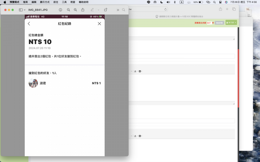260x162 pixels.
Task: Click the Inspector info icon in Preview
Action: [x=60, y=10]
